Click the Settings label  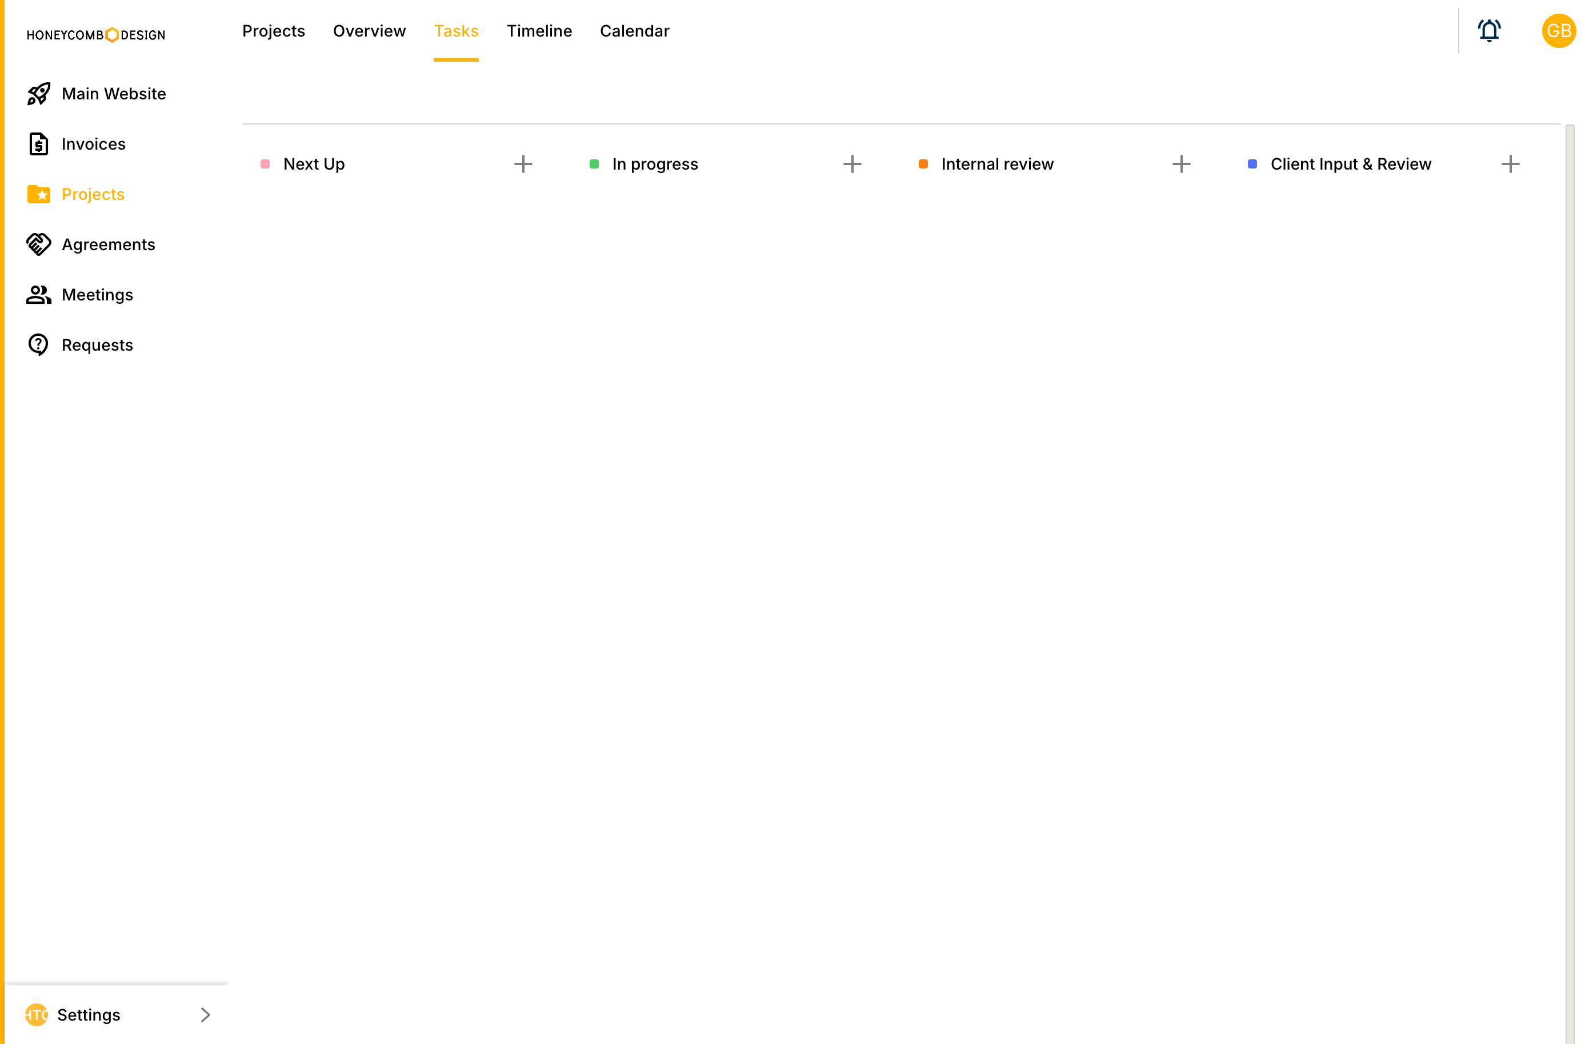[89, 1014]
